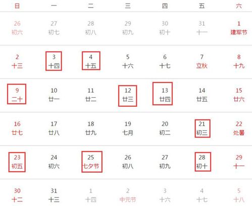Image resolution: width=252 pixels, height=206 pixels.
Task: Select boxed date 4 十五
Action: pyautogui.click(x=91, y=60)
